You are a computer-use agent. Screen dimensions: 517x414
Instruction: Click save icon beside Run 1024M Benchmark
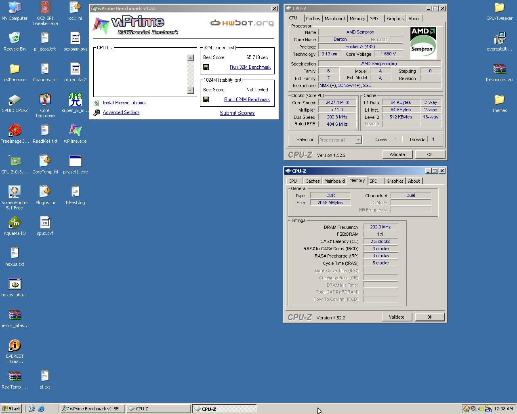[206, 99]
